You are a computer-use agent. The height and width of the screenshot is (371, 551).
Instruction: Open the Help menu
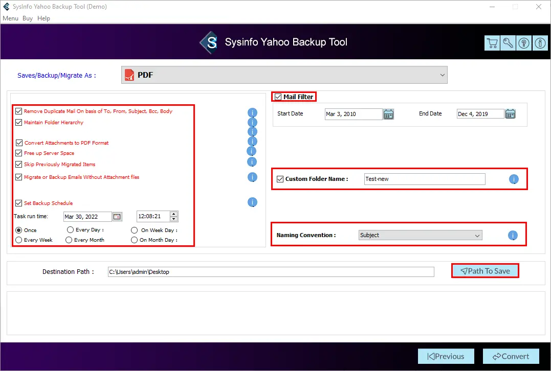[44, 18]
